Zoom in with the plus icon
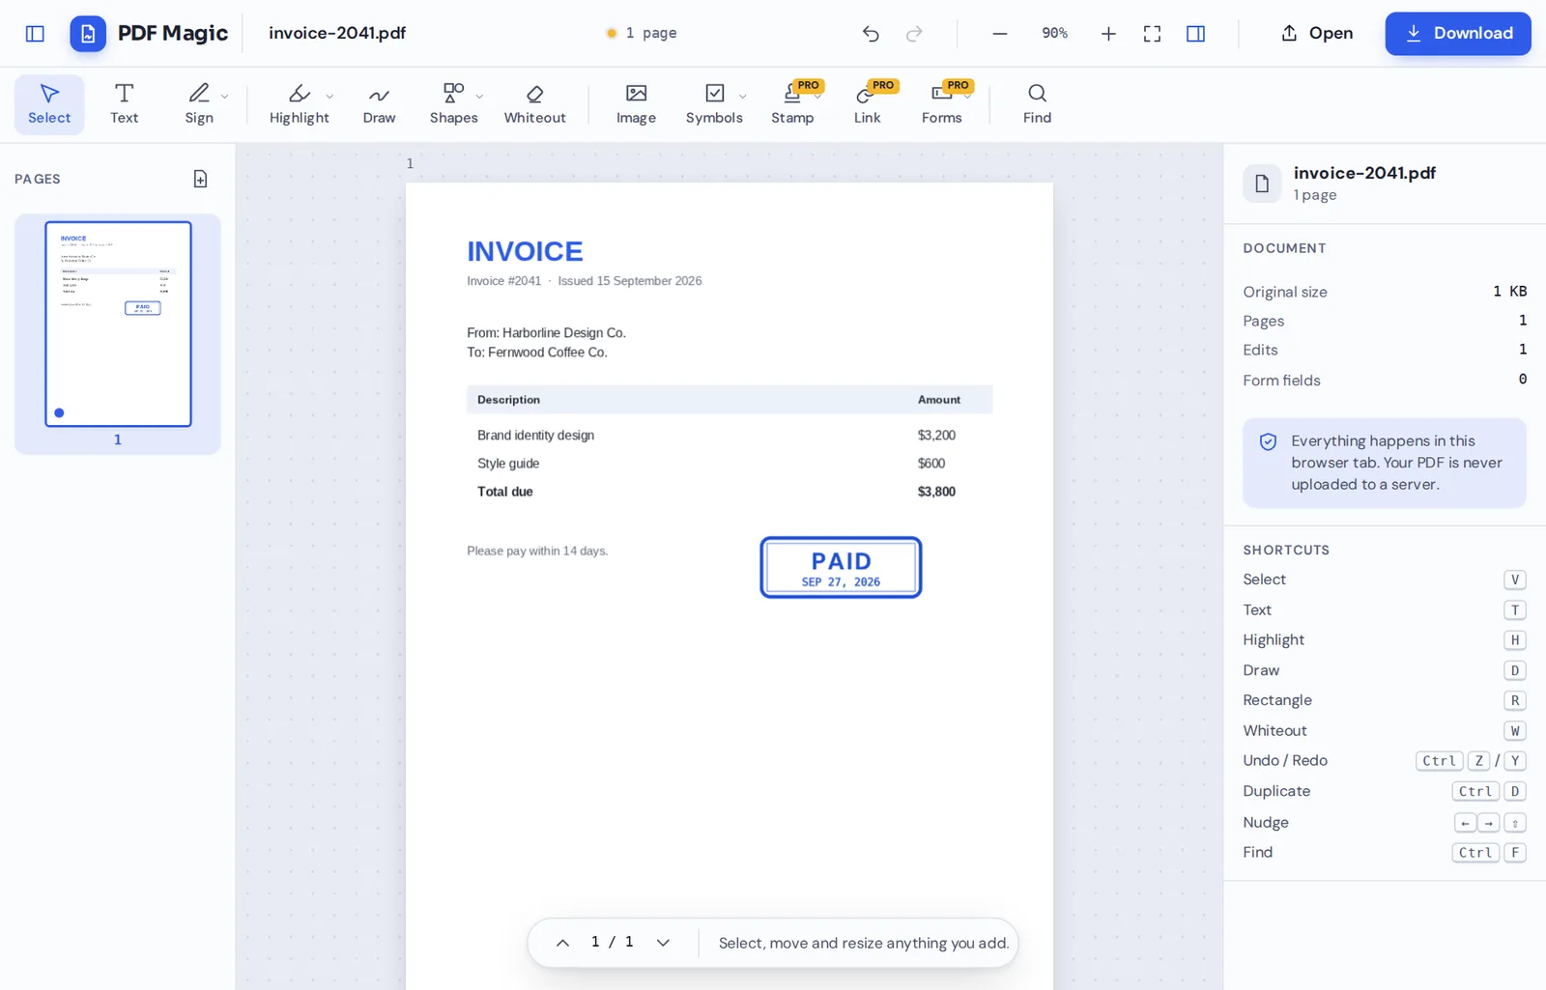 (x=1108, y=34)
